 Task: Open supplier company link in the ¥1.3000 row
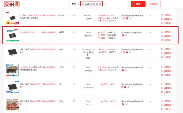click(132, 67)
